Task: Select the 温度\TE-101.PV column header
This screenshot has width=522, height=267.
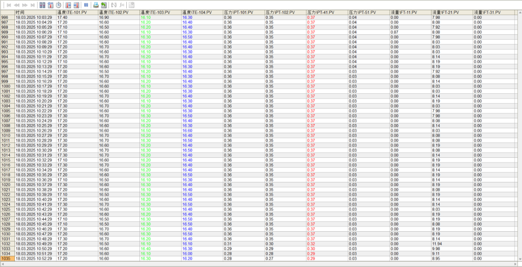Action: 77,13
